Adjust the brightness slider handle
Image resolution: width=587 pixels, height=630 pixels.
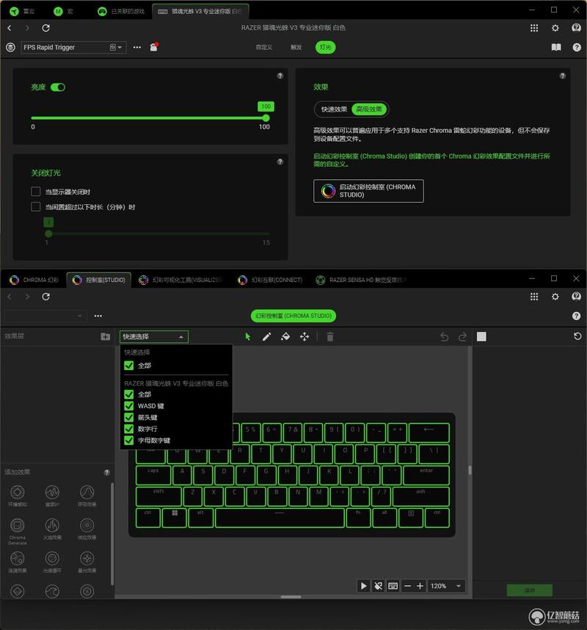click(266, 118)
